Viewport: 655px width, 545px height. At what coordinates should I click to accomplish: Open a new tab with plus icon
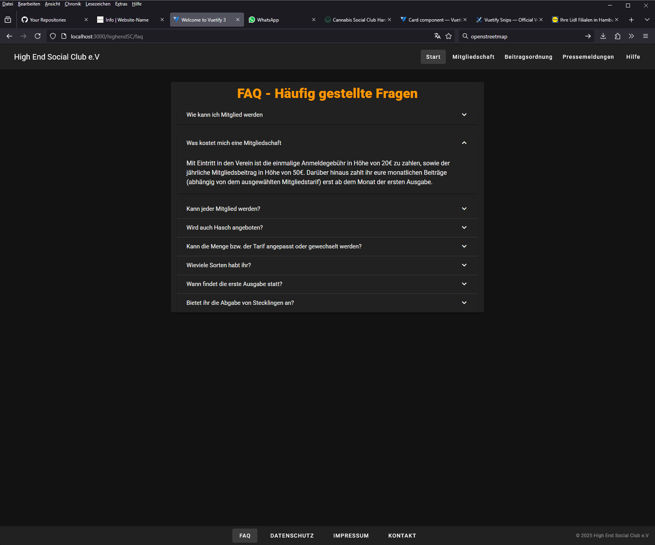pos(631,20)
